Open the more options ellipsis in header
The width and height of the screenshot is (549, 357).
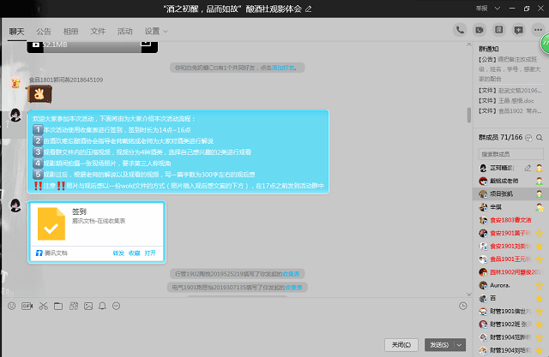pos(538,30)
